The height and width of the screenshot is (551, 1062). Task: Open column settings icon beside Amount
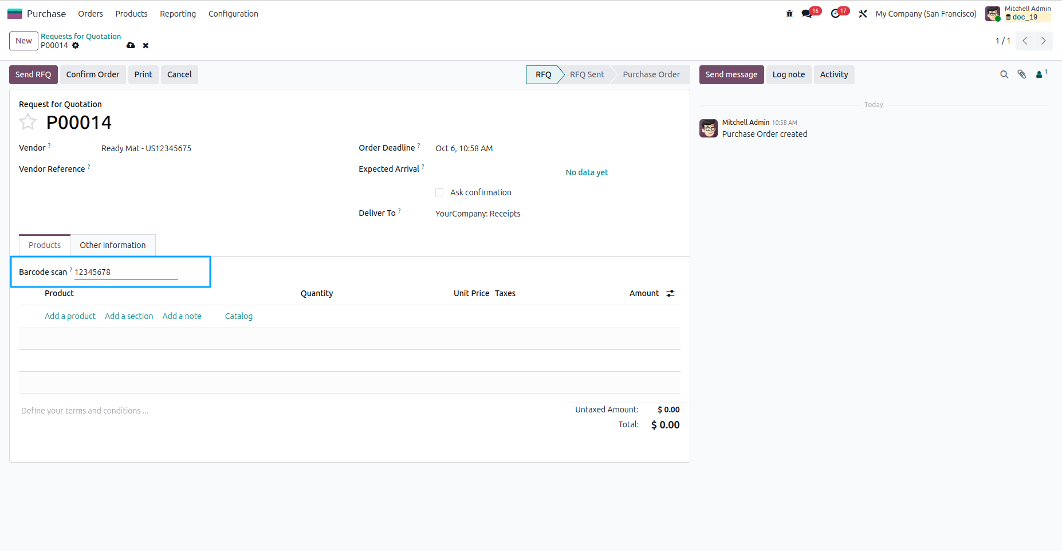670,293
